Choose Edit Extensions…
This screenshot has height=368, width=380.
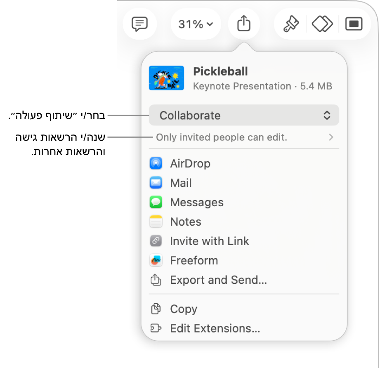(x=244, y=328)
